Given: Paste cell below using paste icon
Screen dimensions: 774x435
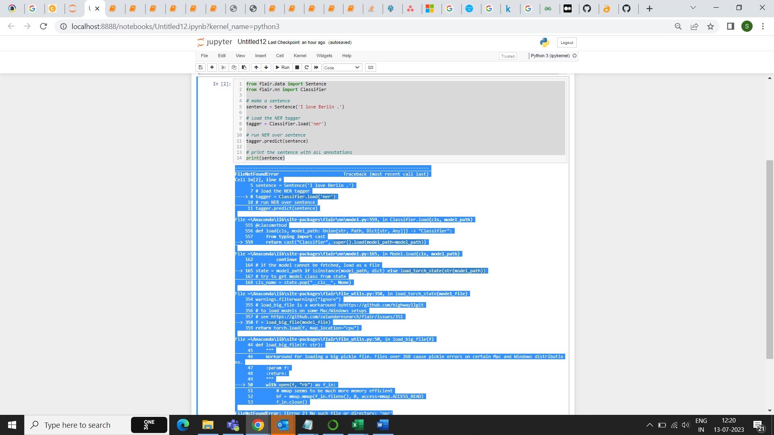Looking at the screenshot, I should click(244, 67).
